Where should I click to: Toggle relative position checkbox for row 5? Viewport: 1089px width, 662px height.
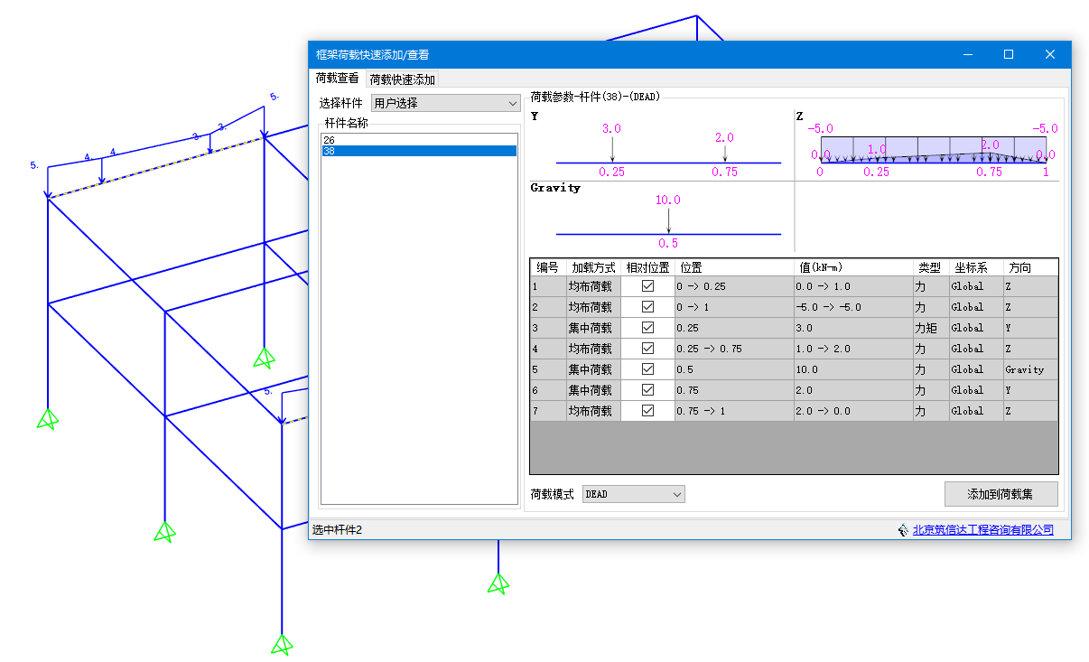click(x=647, y=369)
